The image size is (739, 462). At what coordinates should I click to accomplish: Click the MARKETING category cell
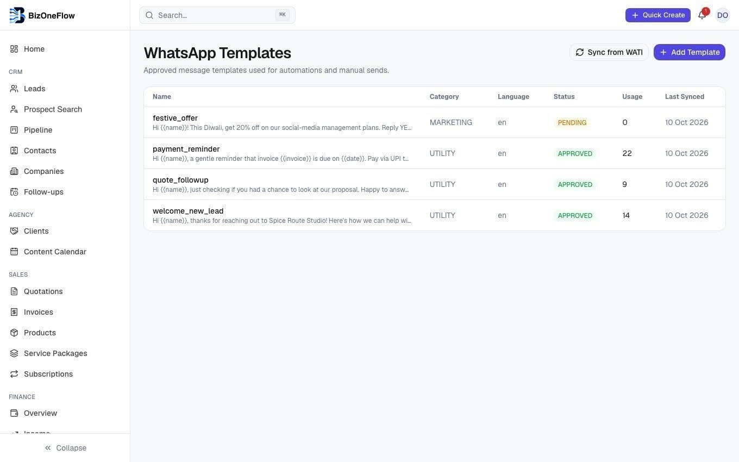click(x=451, y=122)
